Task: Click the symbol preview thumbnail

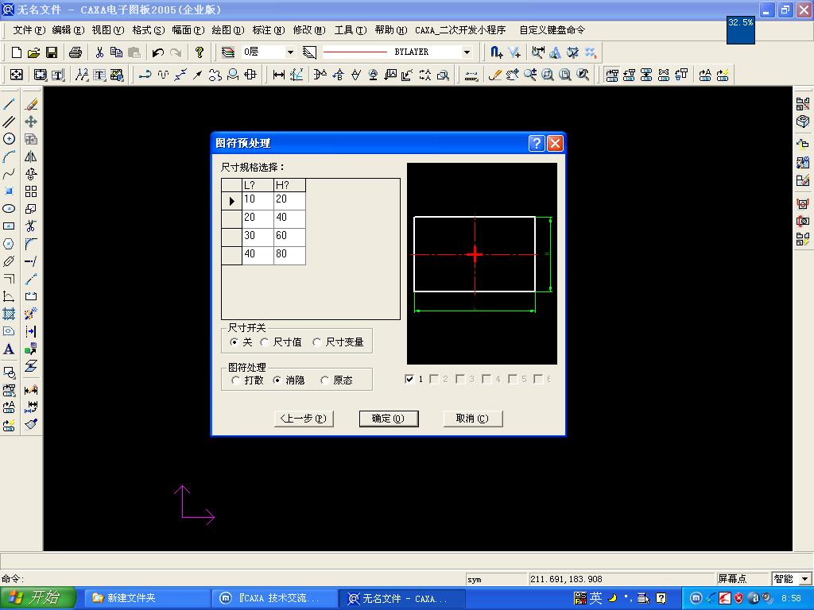Action: (482, 264)
